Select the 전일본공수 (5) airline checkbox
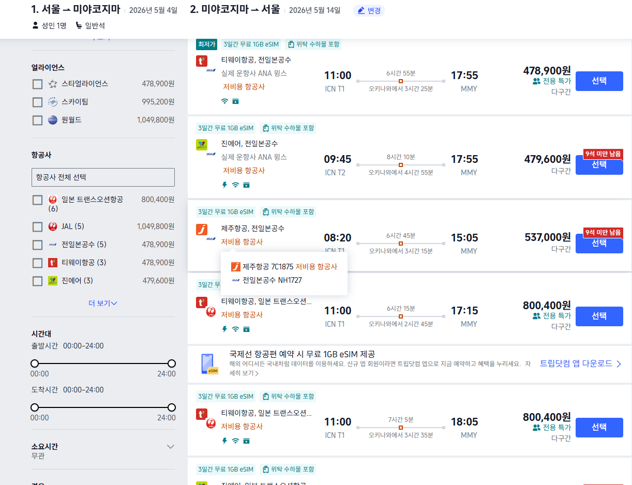 coord(37,245)
